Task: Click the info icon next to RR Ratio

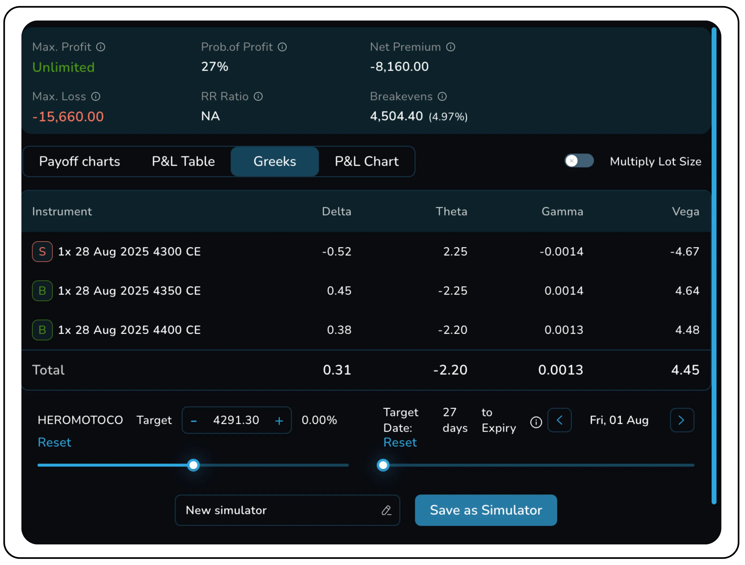Action: (x=258, y=97)
